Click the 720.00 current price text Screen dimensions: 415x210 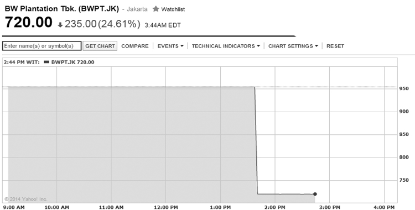(29, 22)
